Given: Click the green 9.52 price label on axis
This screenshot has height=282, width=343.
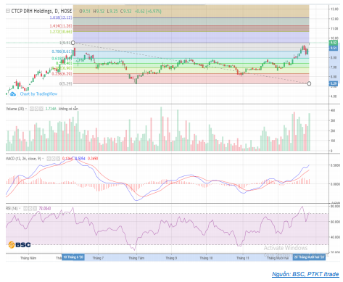Looking at the screenshot, I should 334,43.
